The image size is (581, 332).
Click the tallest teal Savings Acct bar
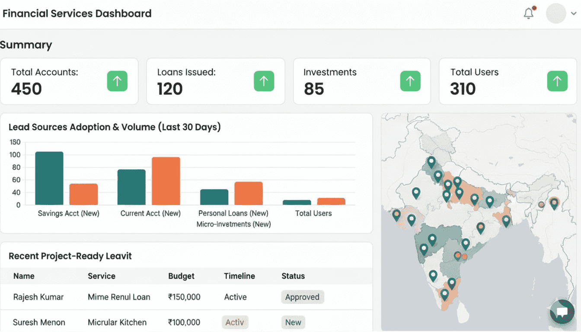(x=49, y=177)
